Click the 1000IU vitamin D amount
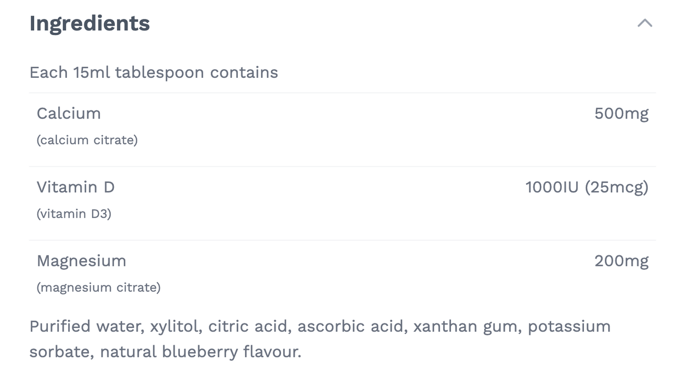The height and width of the screenshot is (374, 686). pos(553,187)
